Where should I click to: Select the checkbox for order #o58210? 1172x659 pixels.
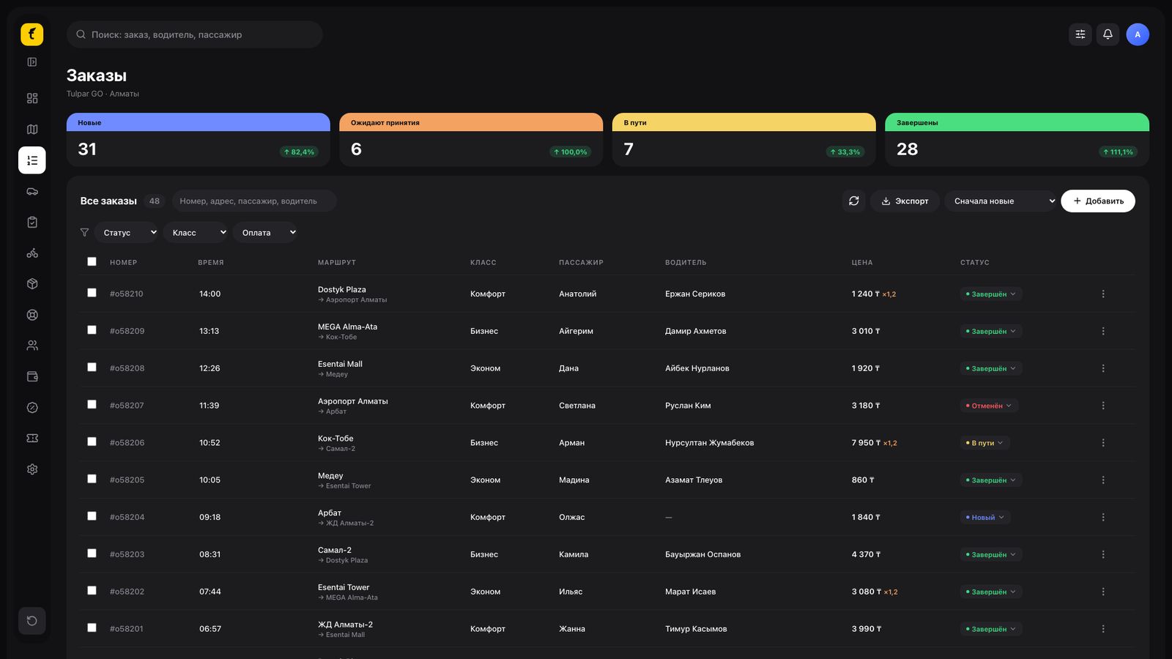[92, 293]
